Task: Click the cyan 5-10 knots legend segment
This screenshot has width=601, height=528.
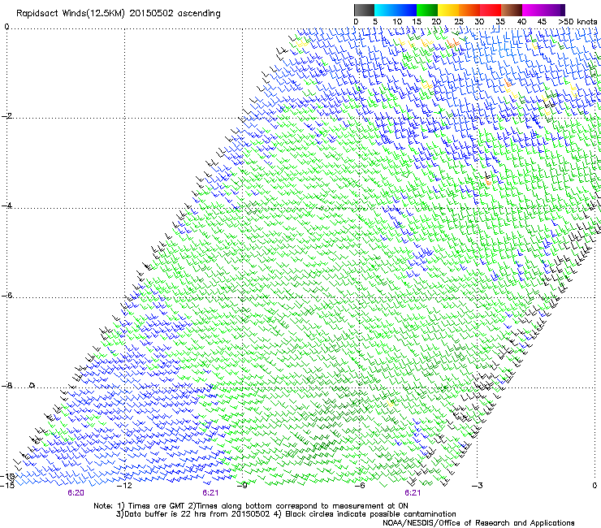Action: tap(385, 10)
